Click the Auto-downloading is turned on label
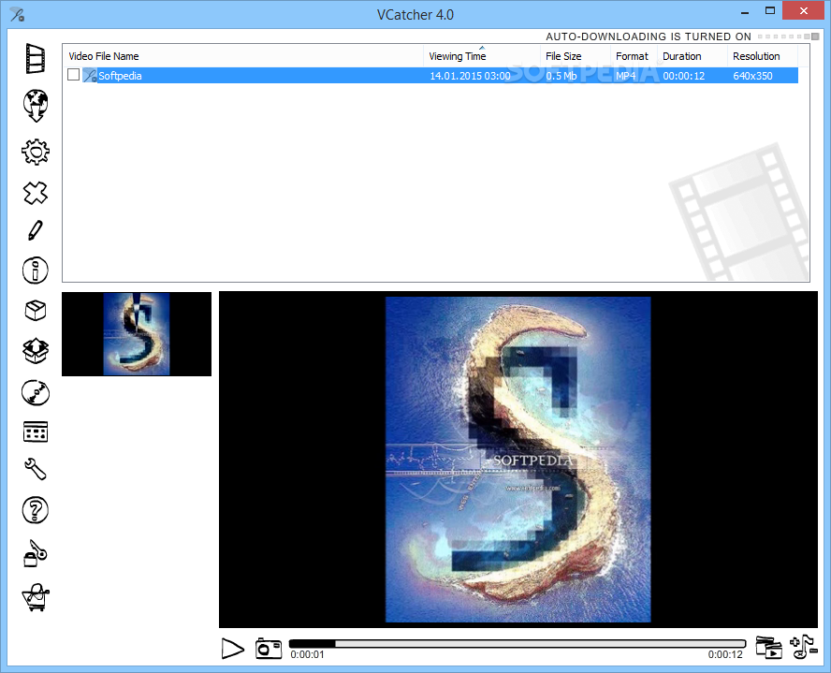The height and width of the screenshot is (673, 831). click(x=649, y=37)
